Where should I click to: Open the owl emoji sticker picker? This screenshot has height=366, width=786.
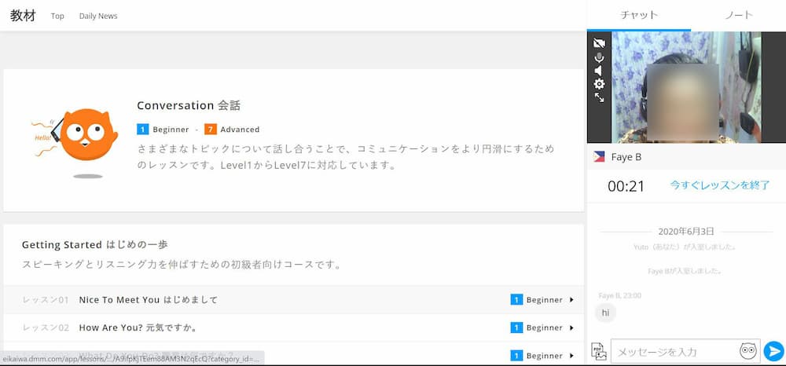[748, 351]
